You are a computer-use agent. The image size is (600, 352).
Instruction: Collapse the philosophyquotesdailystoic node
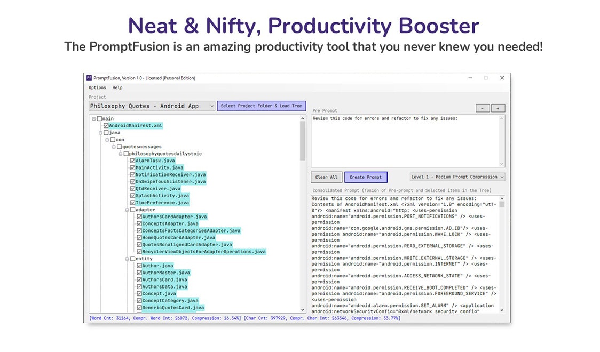tap(120, 154)
